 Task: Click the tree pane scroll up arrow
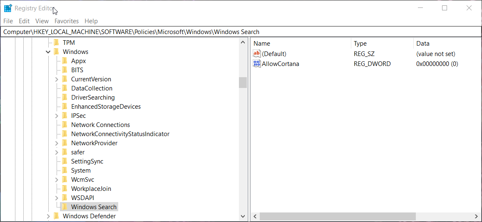pyautogui.click(x=243, y=42)
